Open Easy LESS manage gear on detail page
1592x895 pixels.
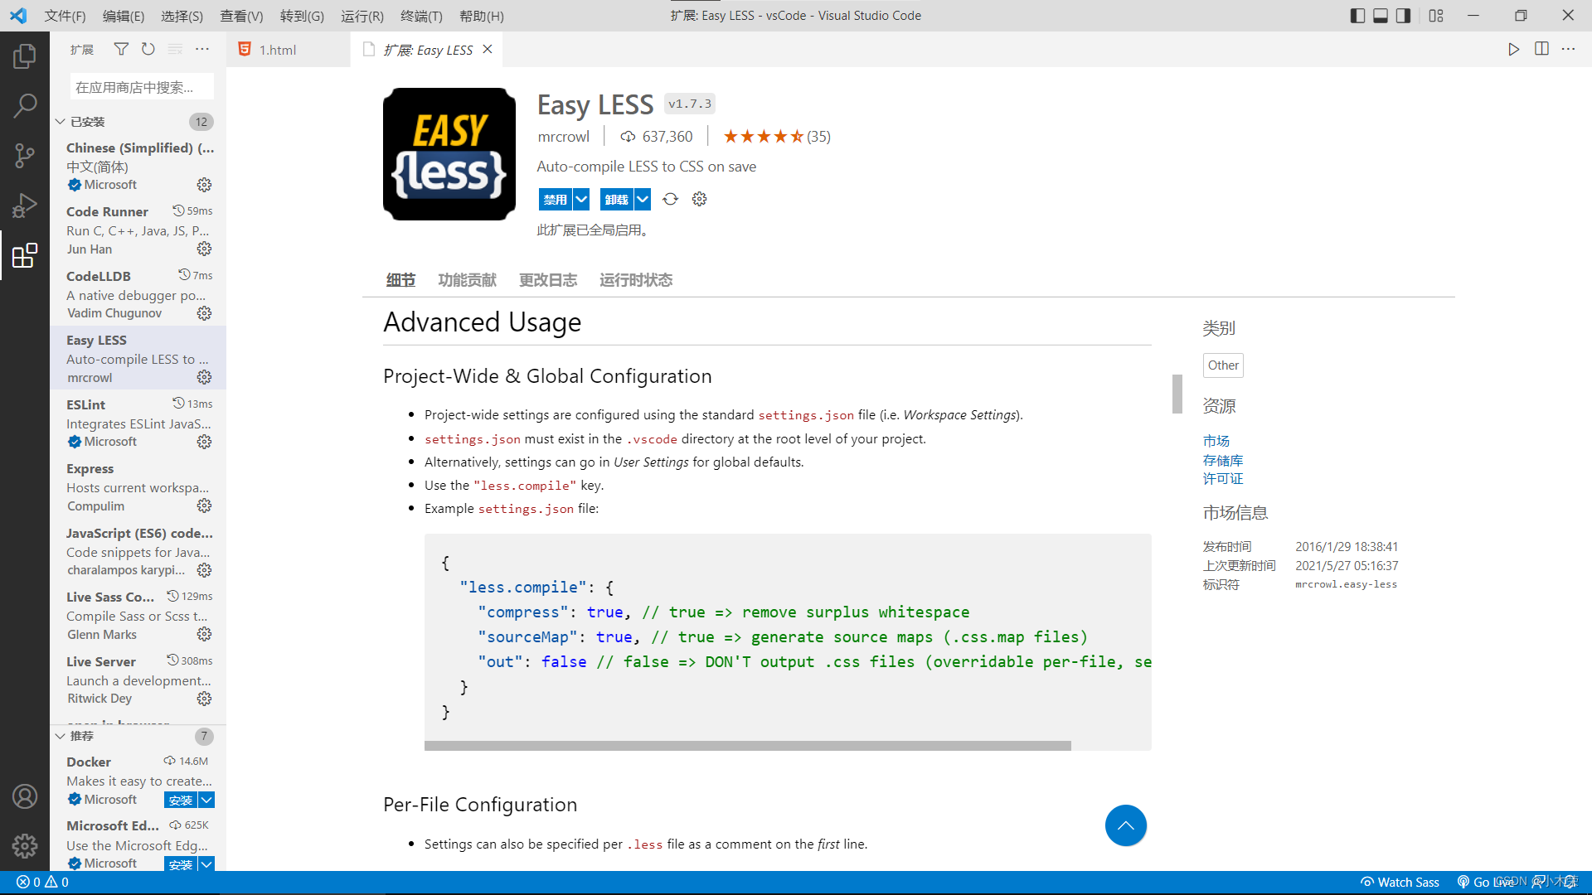[x=699, y=199]
